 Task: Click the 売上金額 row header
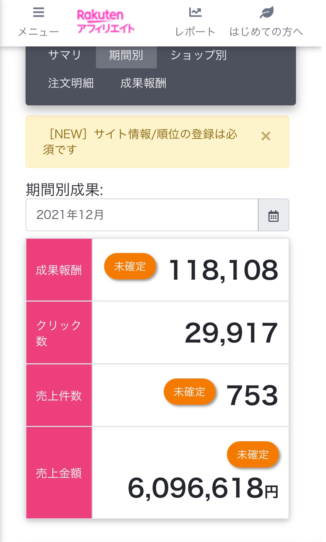tap(59, 473)
